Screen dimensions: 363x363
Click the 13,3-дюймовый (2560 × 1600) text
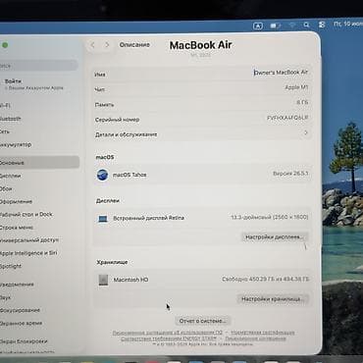(x=270, y=217)
